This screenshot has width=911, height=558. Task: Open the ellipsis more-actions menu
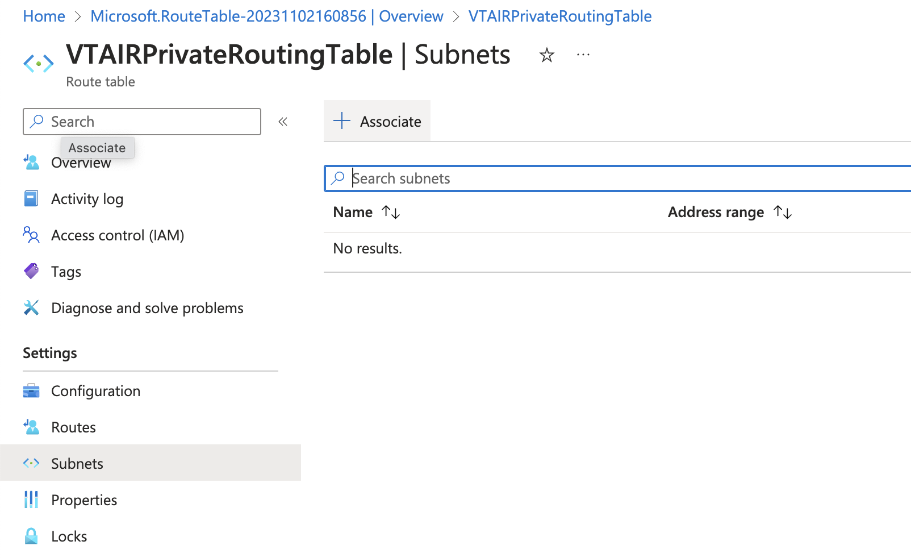point(583,55)
